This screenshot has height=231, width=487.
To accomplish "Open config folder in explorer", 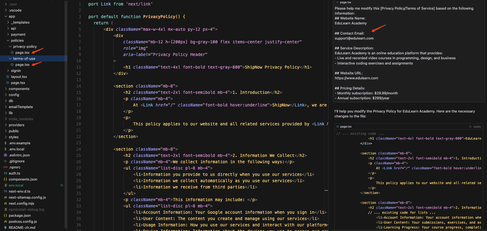I will 14,95.
